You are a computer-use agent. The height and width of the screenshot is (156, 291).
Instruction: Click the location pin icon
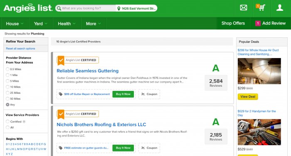coord(119,9)
